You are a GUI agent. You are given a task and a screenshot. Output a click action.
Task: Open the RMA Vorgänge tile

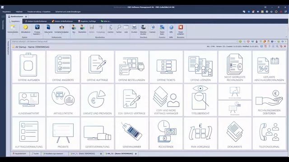coord(200,134)
